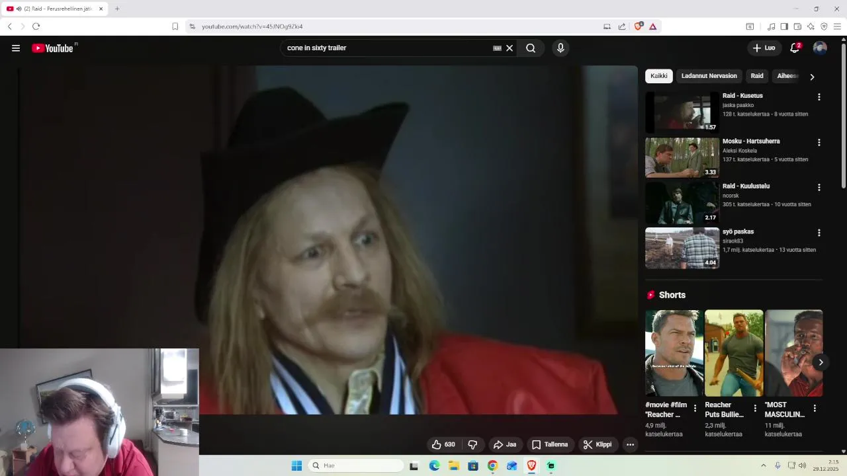Clear the search box with X
This screenshot has height=476, width=847.
point(510,48)
